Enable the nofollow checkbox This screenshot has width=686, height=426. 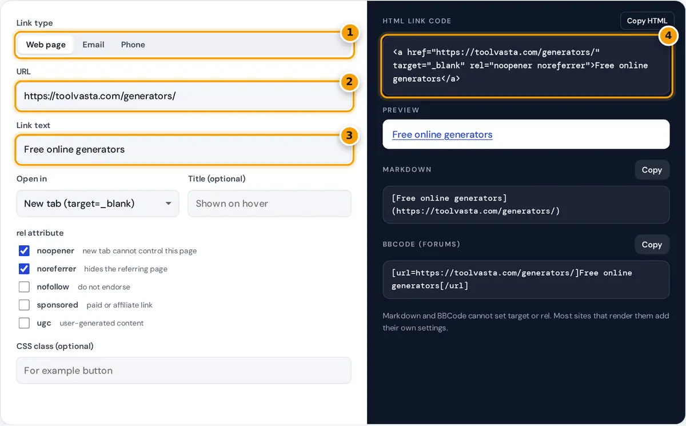tap(24, 286)
